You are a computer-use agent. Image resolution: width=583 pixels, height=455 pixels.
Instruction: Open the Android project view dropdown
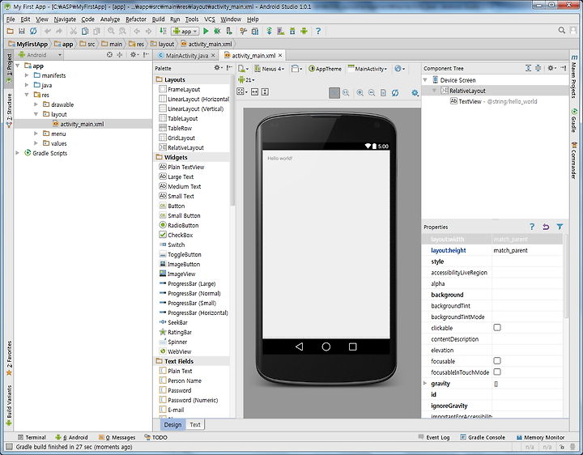(40, 54)
